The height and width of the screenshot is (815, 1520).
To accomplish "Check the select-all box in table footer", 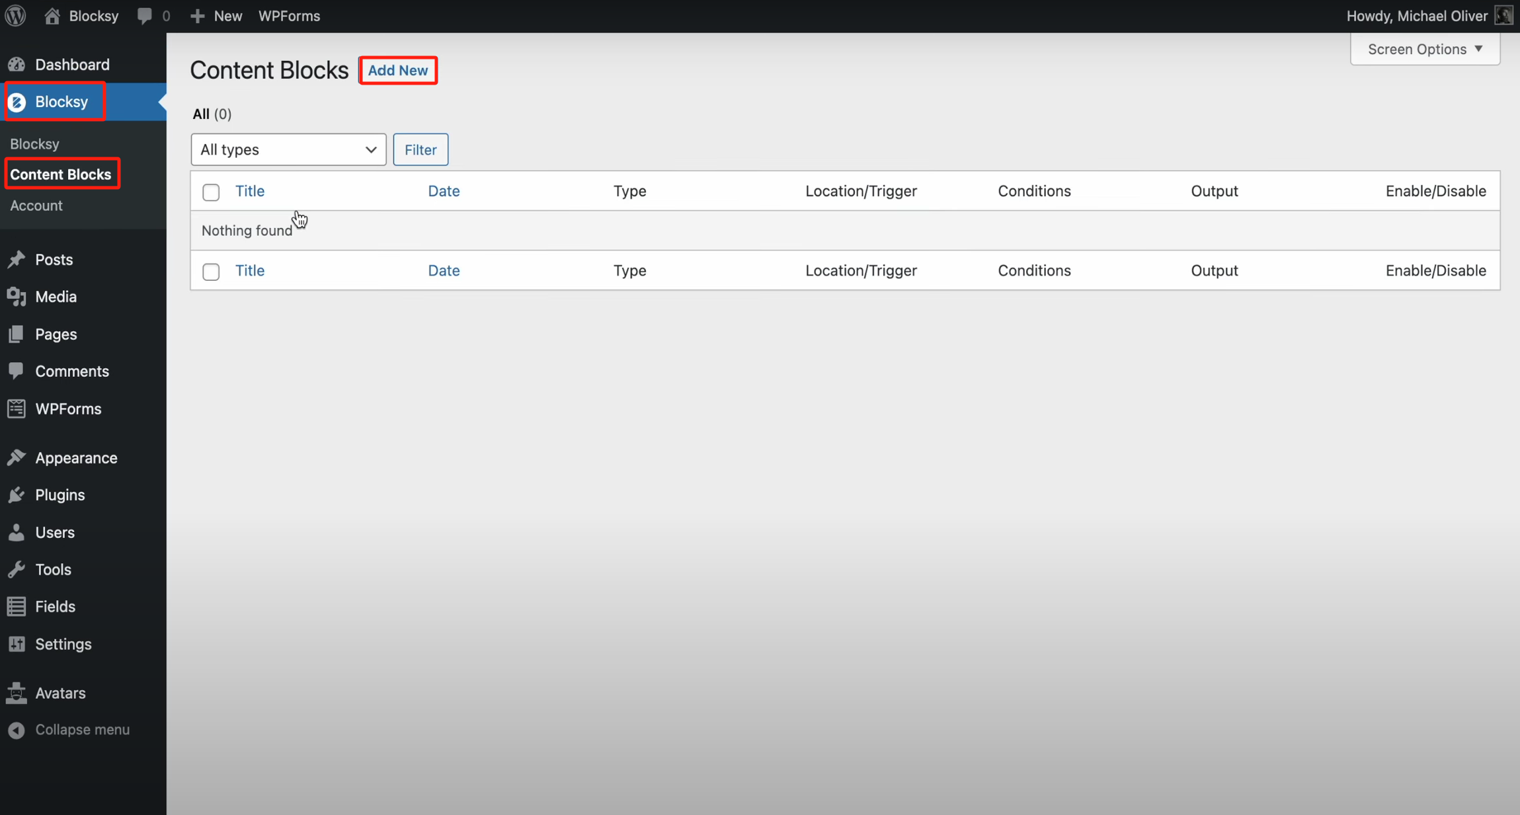I will (x=211, y=271).
